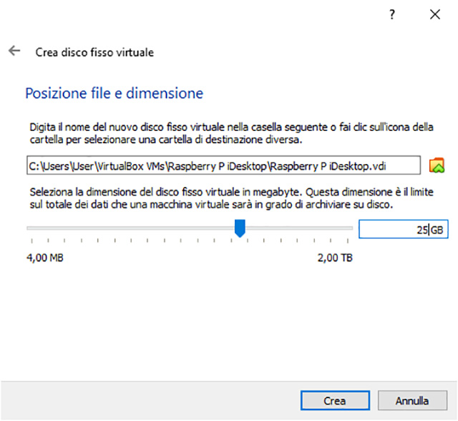Viewport: 458px width, 421px height.
Task: Click the Crea button
Action: (x=334, y=401)
